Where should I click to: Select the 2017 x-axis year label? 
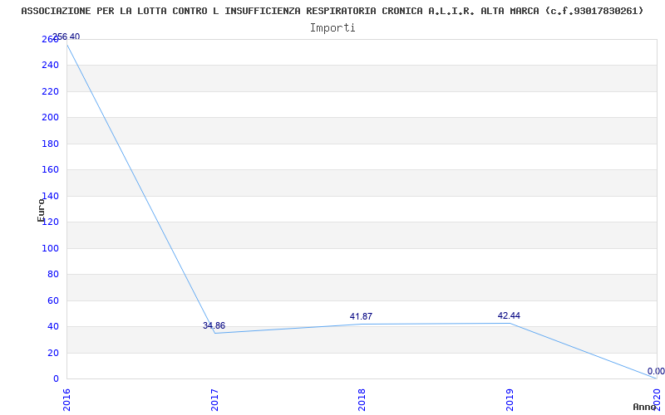[214, 400]
